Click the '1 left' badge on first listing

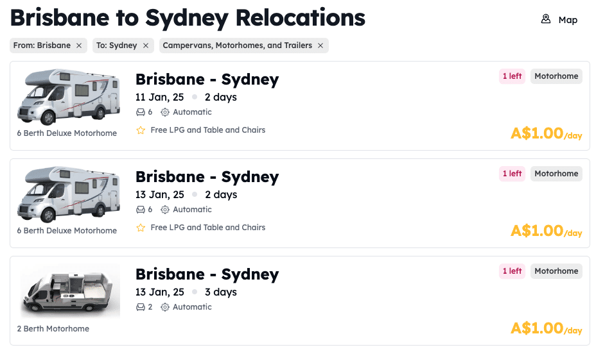(512, 76)
